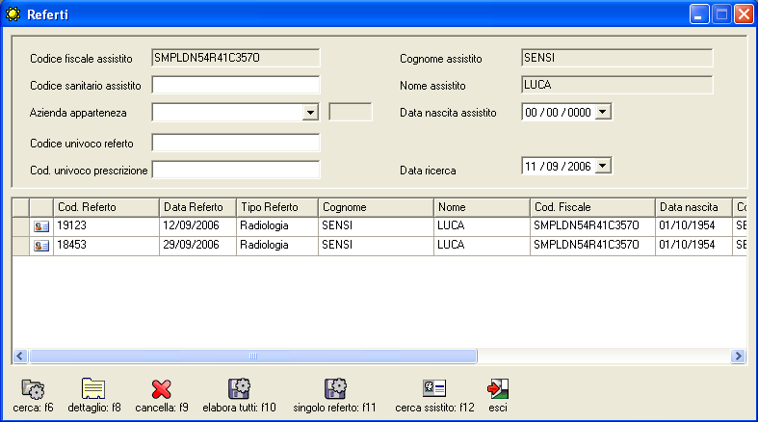Image resolution: width=758 pixels, height=422 pixels.
Task: Click the Tipo Referto column header
Action: tap(276, 207)
